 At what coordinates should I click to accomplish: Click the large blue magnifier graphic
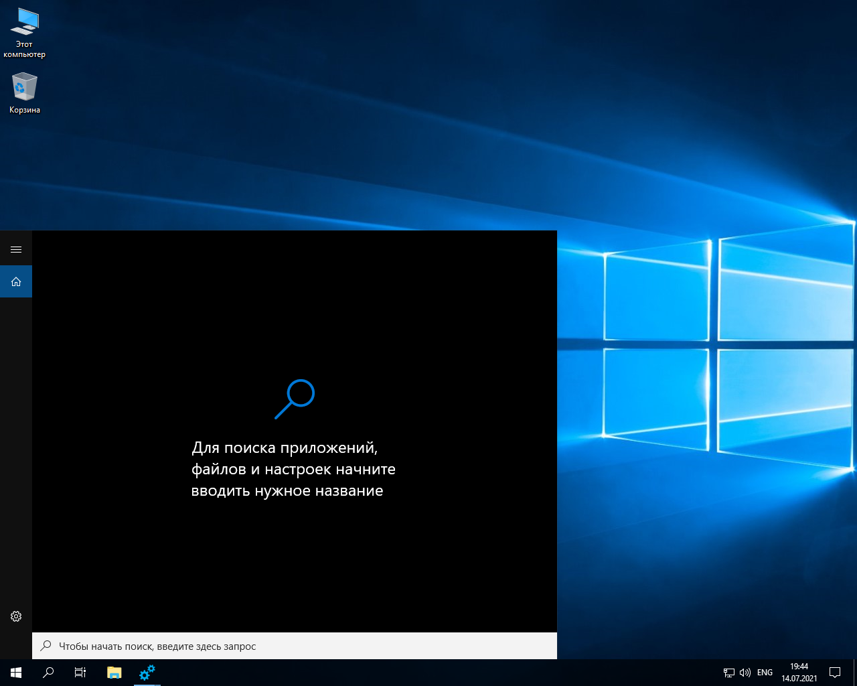[x=295, y=399]
